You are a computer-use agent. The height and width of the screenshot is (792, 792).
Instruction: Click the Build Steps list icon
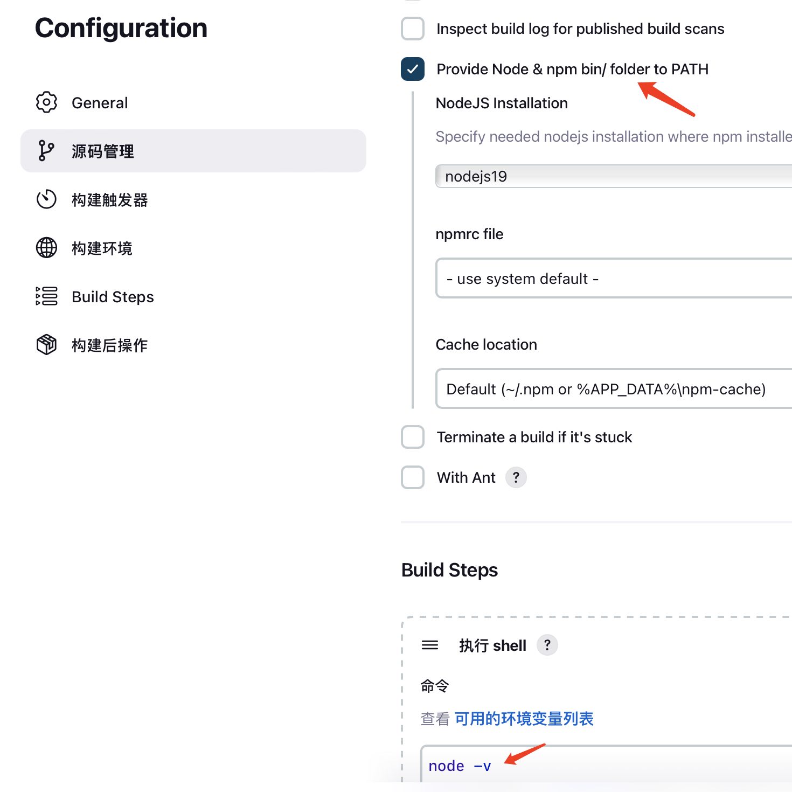tap(46, 296)
